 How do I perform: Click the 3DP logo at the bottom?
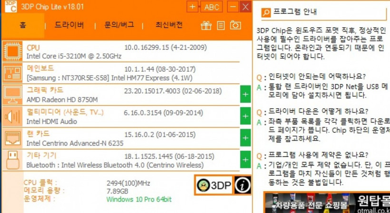pos(214,185)
